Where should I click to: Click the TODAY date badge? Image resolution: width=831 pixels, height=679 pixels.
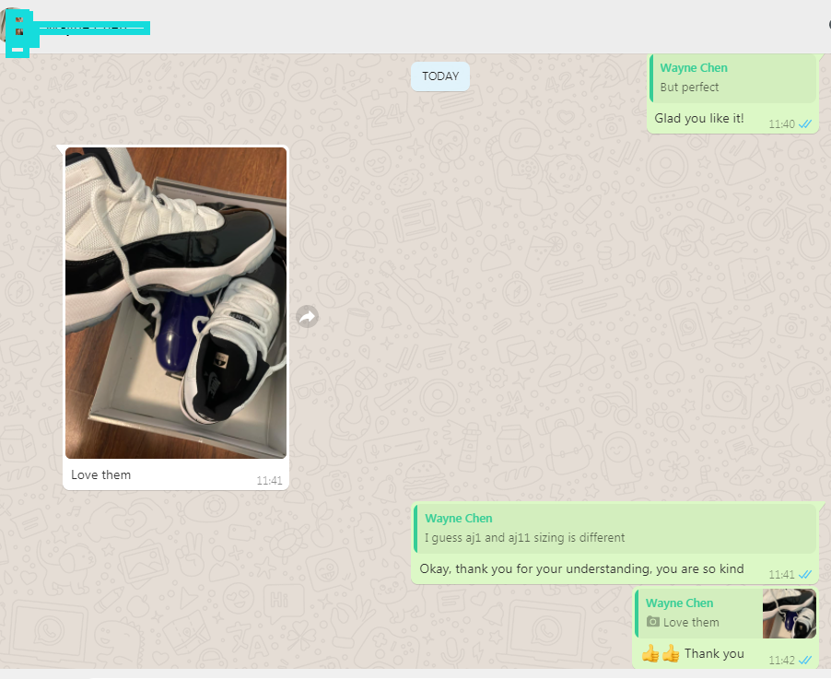pyautogui.click(x=440, y=76)
